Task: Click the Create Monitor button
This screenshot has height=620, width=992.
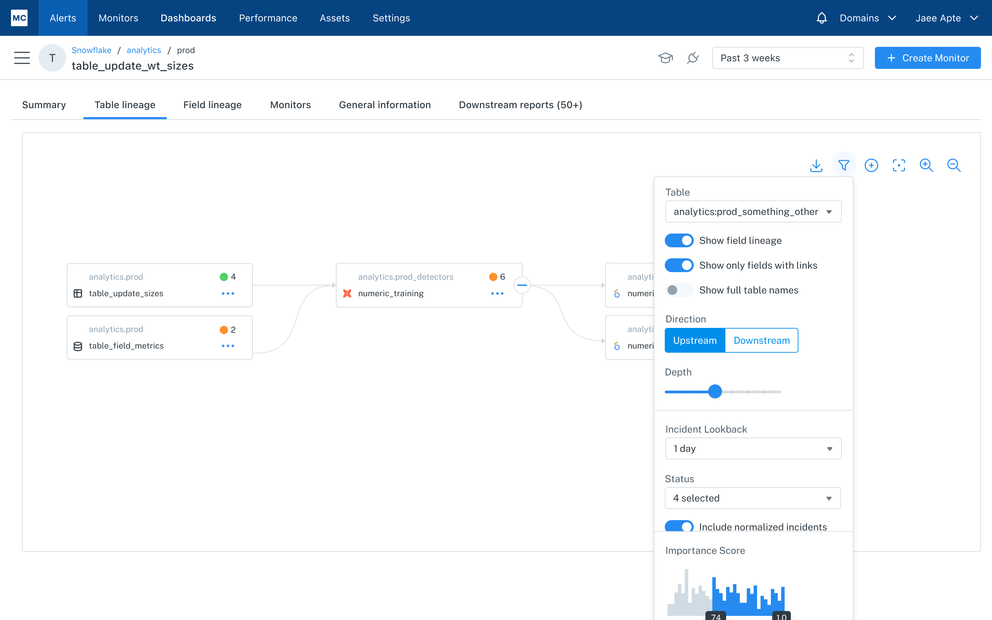Action: point(927,58)
